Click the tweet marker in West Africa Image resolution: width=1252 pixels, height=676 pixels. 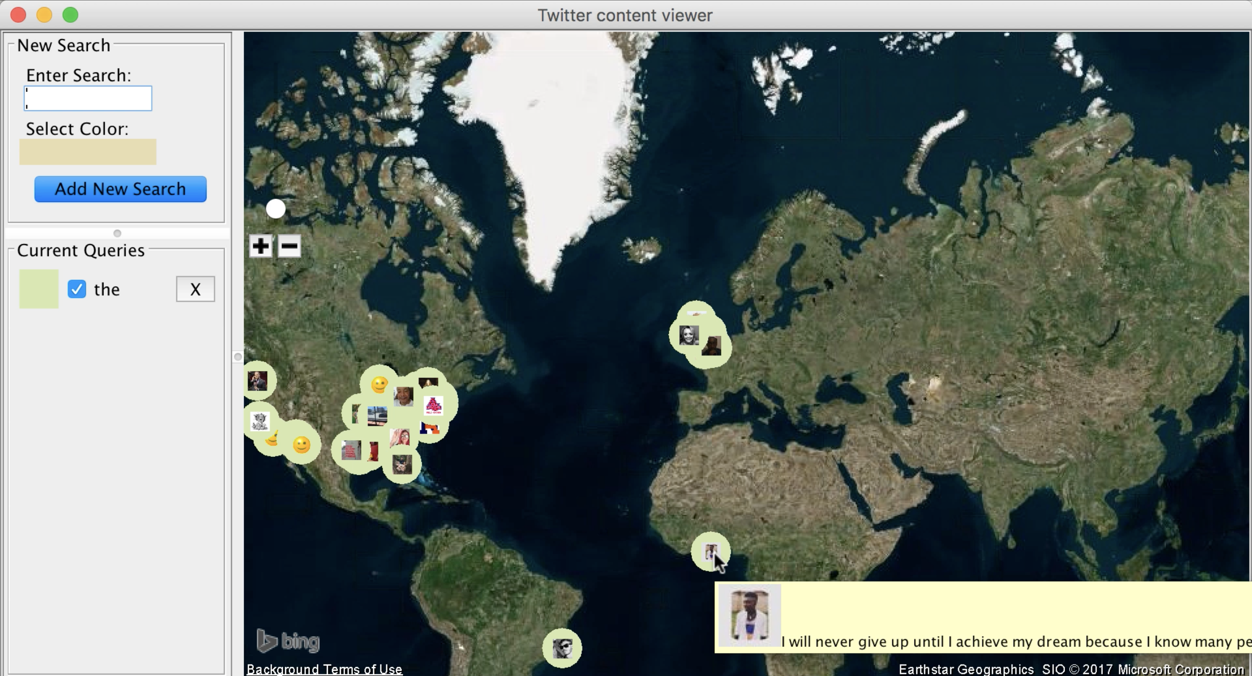point(710,551)
